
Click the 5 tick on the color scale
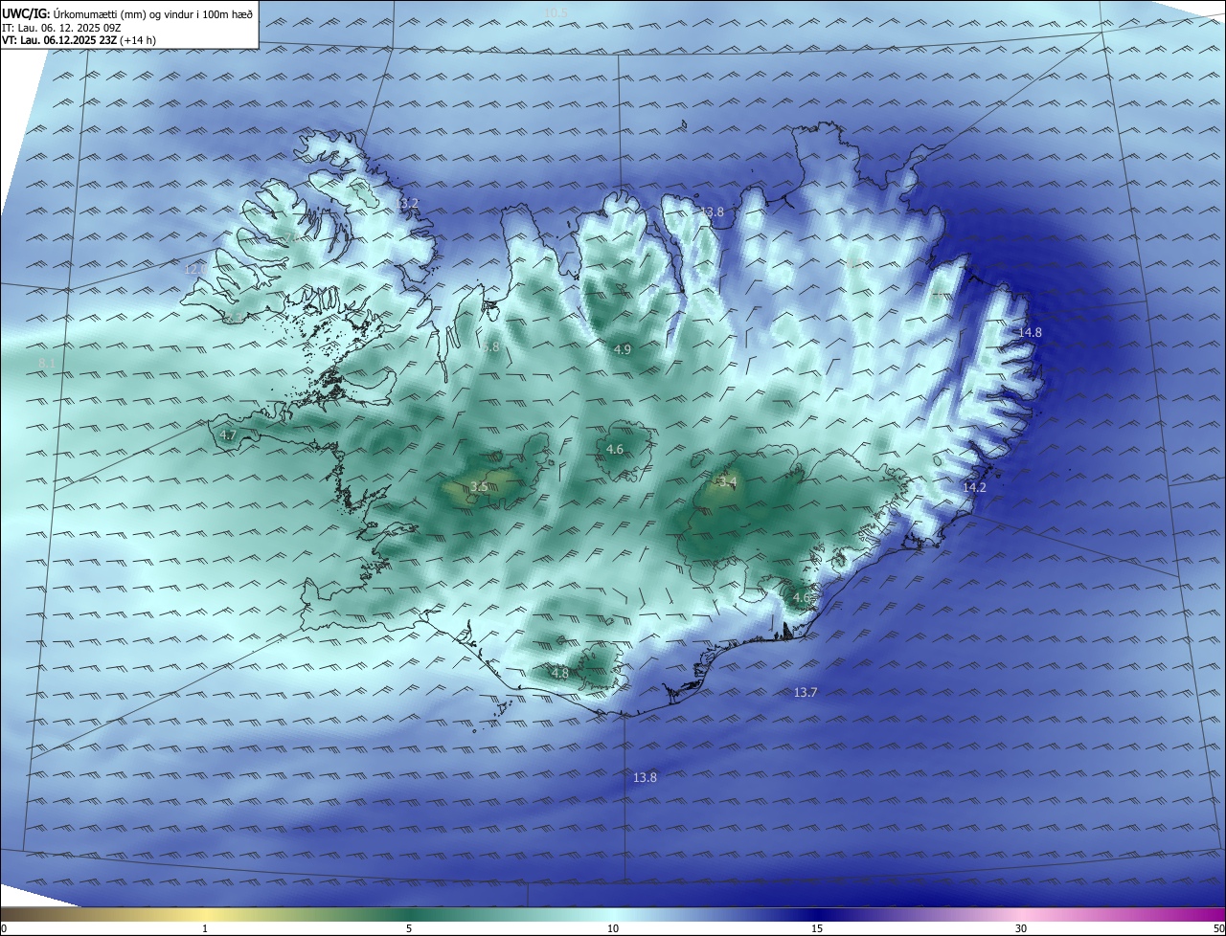(x=409, y=928)
